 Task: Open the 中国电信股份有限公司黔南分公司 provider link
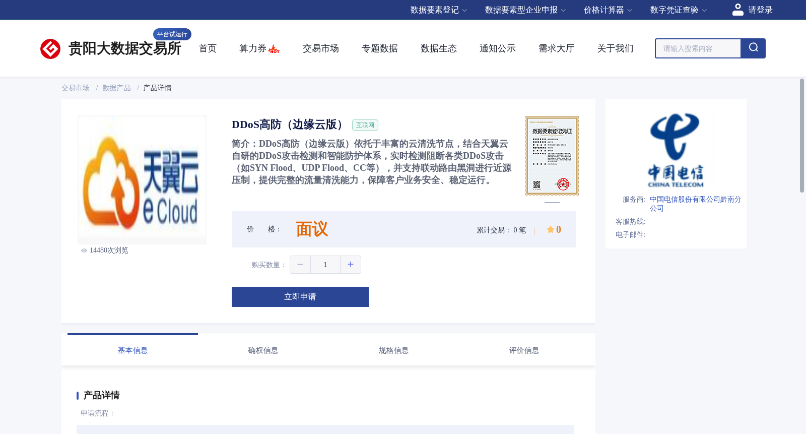click(x=695, y=204)
